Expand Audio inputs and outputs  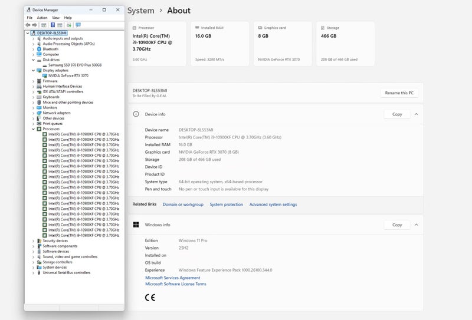[33, 38]
